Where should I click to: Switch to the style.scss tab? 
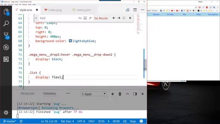click(x=26, y=10)
